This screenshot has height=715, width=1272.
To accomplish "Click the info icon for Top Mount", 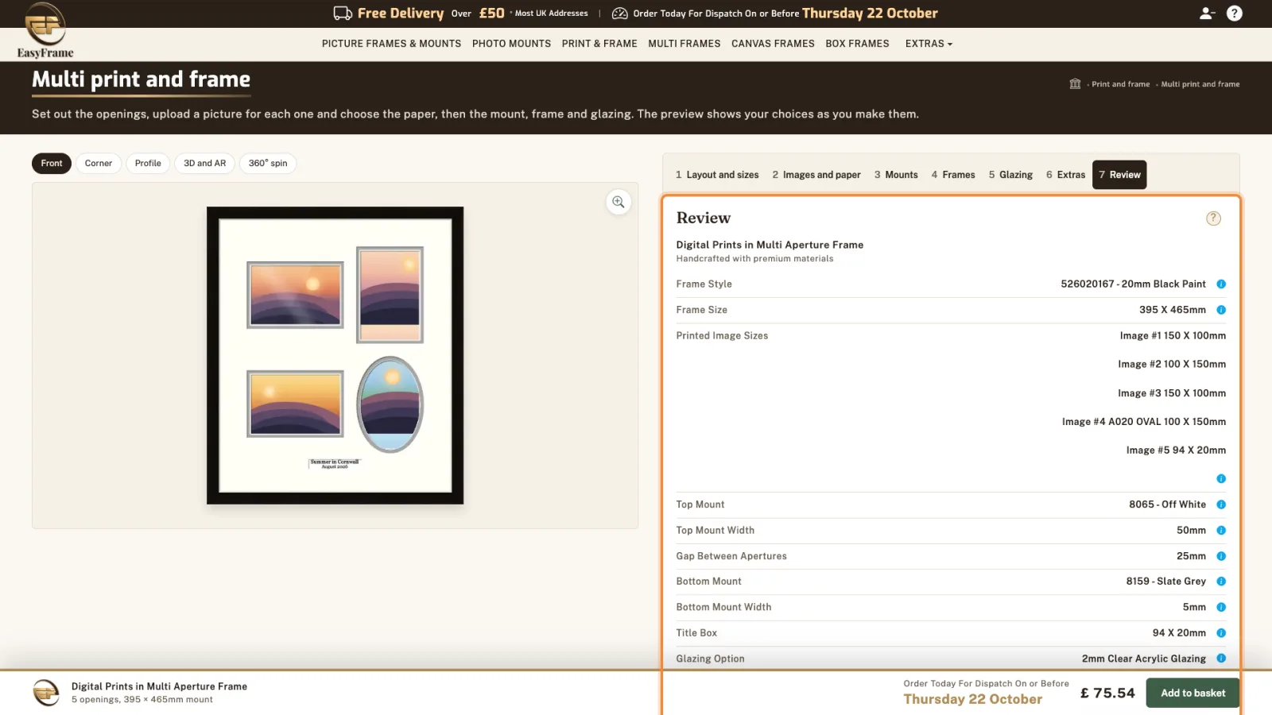I will click(x=1221, y=504).
